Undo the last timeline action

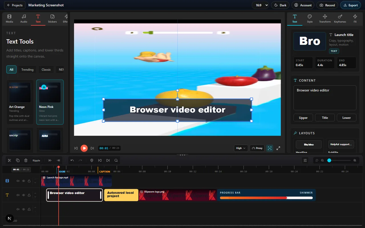tap(72, 160)
